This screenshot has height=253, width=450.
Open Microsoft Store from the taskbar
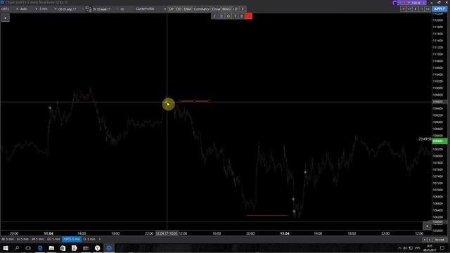point(63,248)
